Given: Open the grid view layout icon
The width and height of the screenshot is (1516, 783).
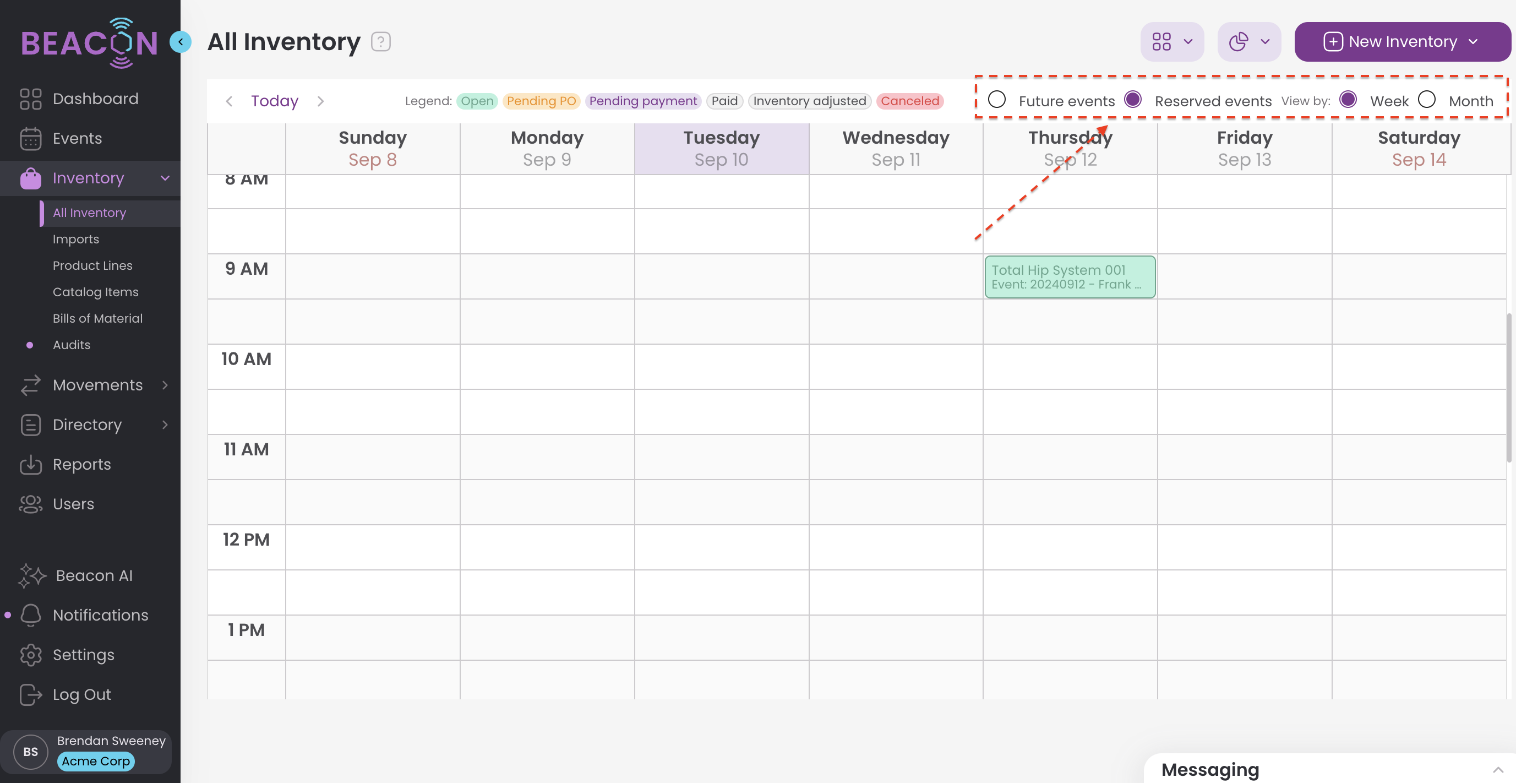Looking at the screenshot, I should tap(1161, 42).
